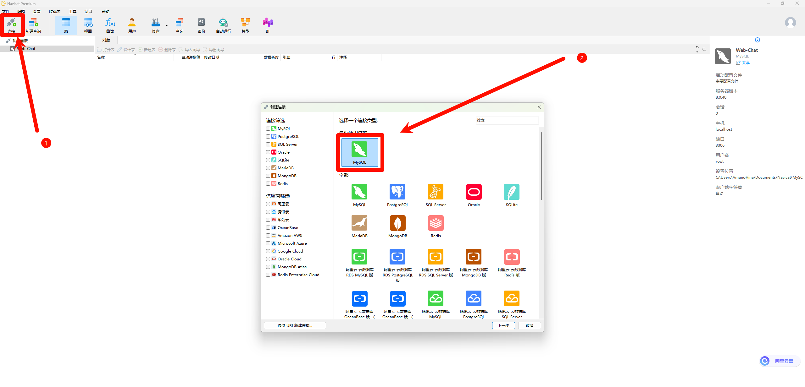Open the 查看 menu
Image resolution: width=805 pixels, height=387 pixels.
(x=37, y=12)
